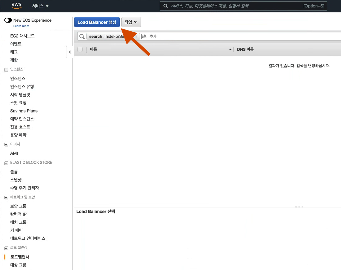Click the Load Balancer 생성 button
341x270 pixels.
[97, 22]
